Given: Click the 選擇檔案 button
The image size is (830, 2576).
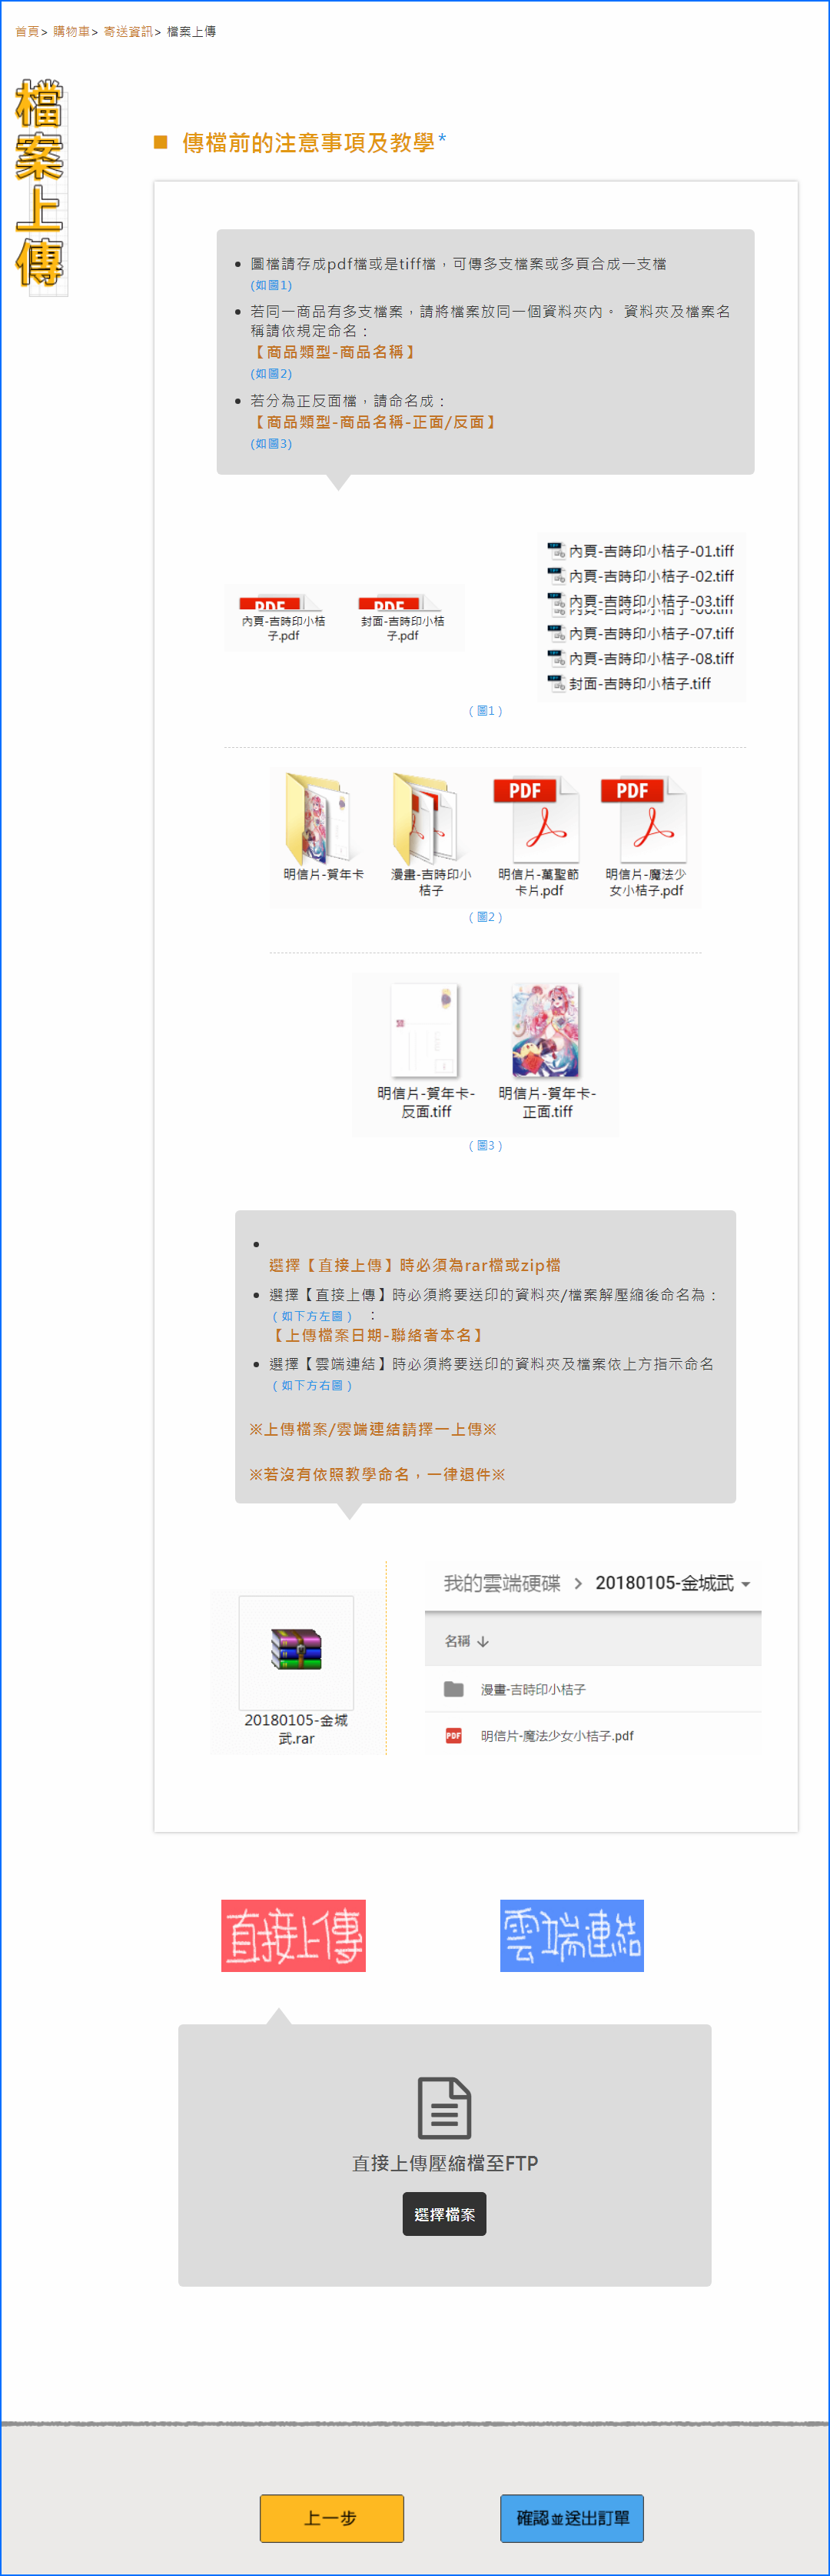Looking at the screenshot, I should tap(444, 2214).
